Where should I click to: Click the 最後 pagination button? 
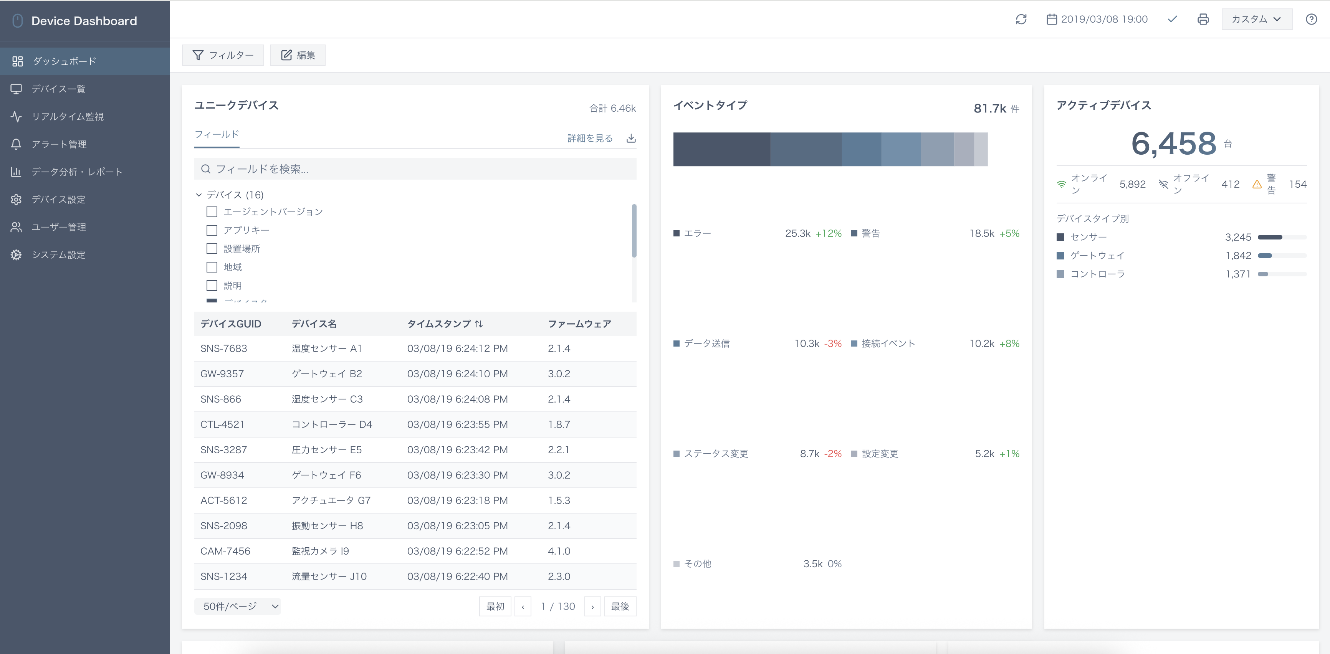(620, 606)
